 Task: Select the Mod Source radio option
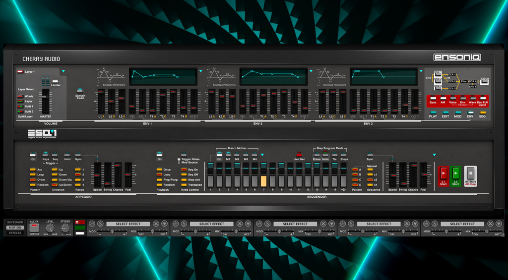coord(187,163)
